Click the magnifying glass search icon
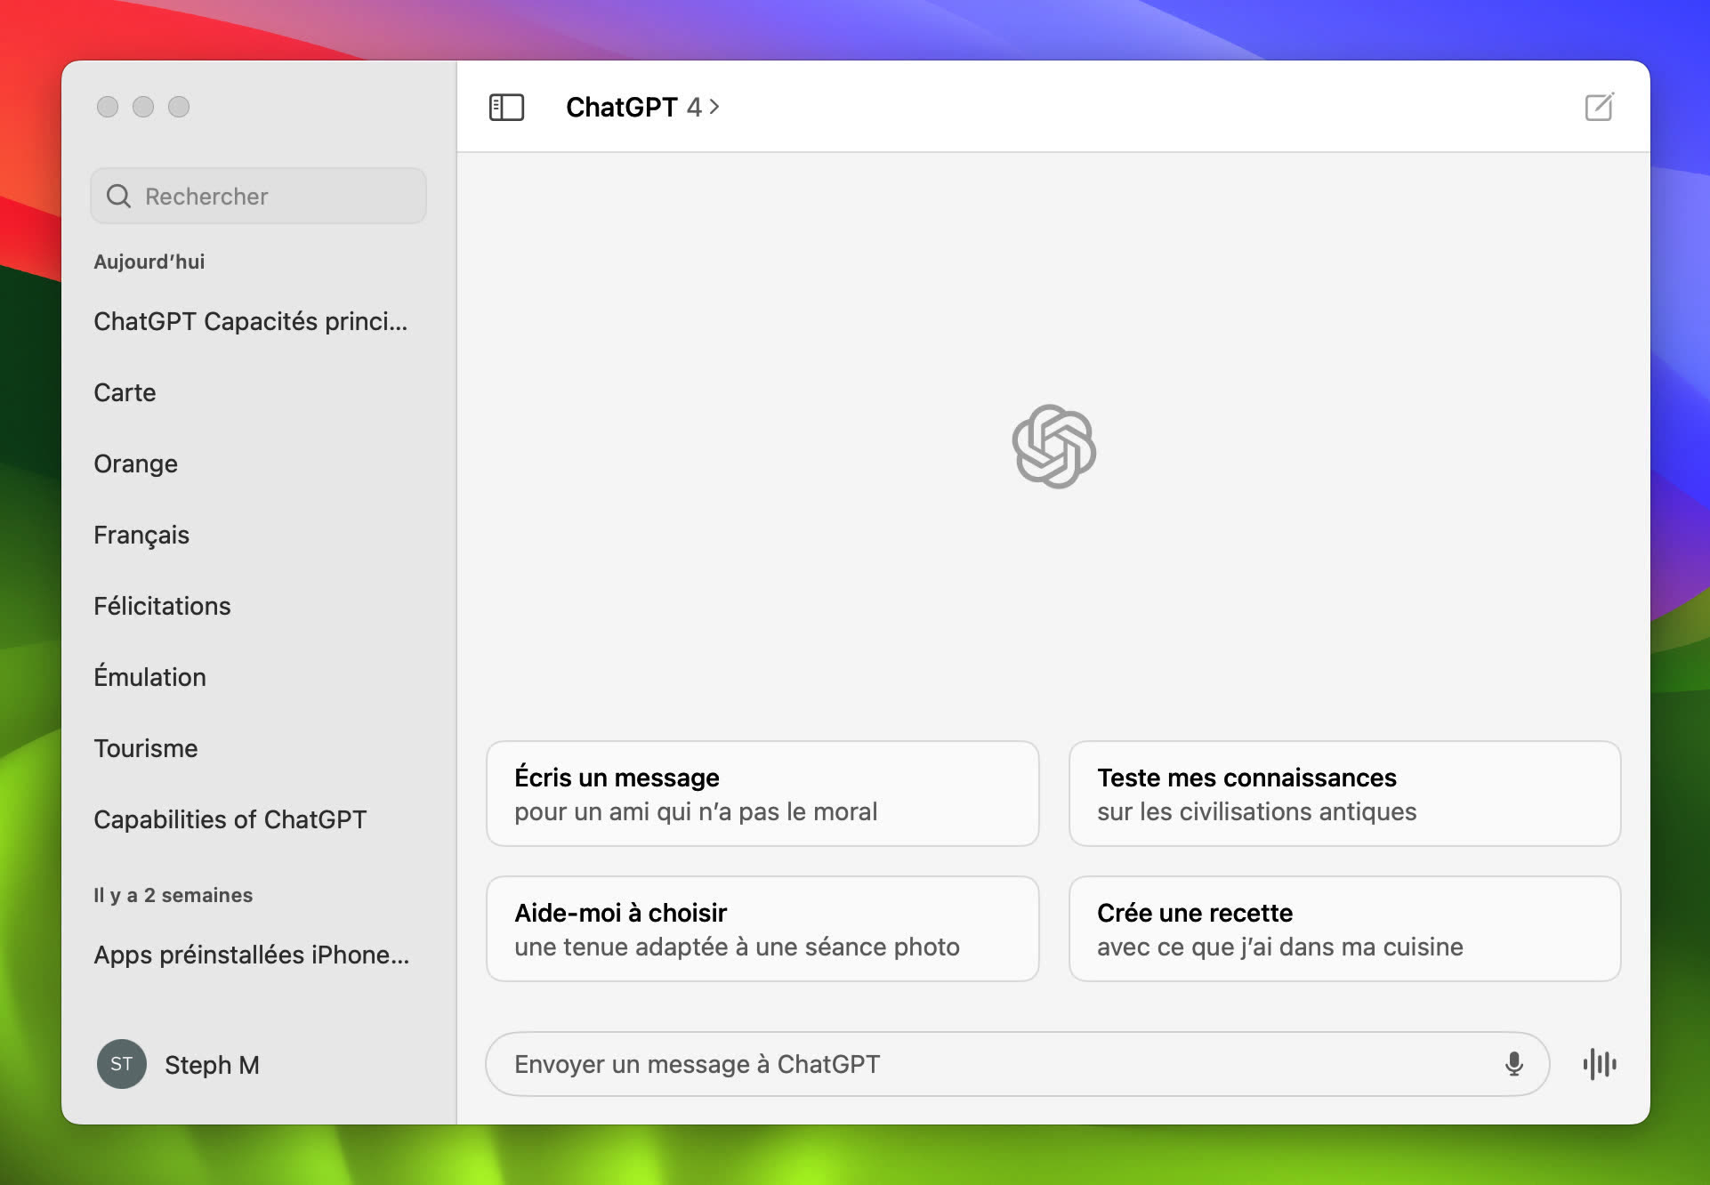This screenshot has width=1710, height=1185. (118, 196)
